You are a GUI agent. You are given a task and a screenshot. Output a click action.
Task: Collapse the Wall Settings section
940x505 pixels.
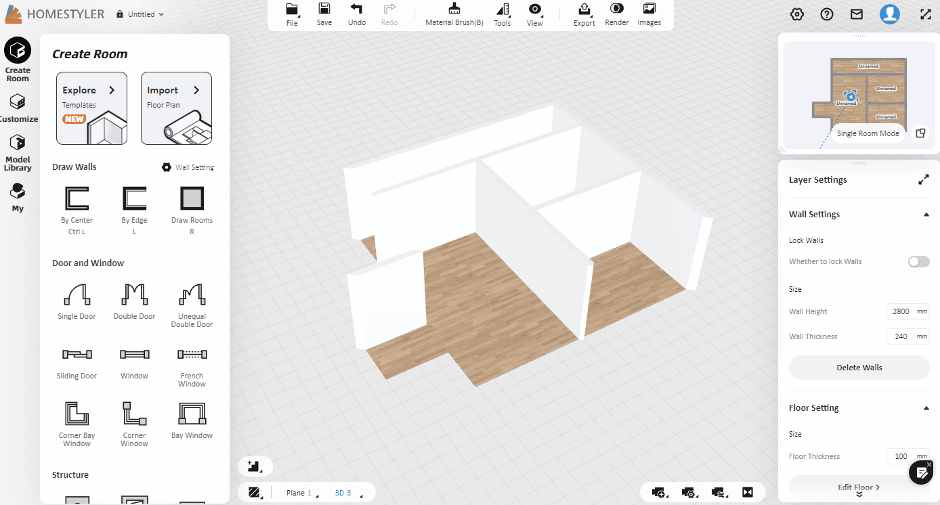[926, 215]
